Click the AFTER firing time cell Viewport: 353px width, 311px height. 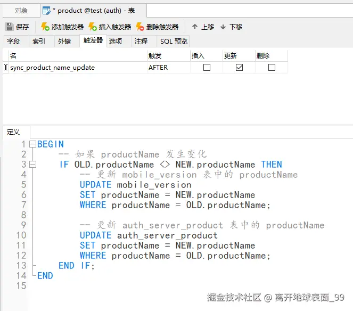click(169, 68)
